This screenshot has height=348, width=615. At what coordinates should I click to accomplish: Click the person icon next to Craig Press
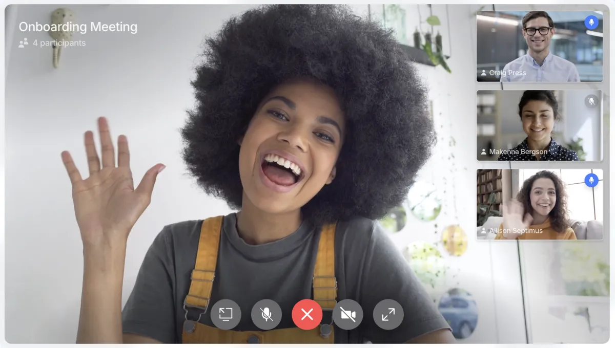484,73
